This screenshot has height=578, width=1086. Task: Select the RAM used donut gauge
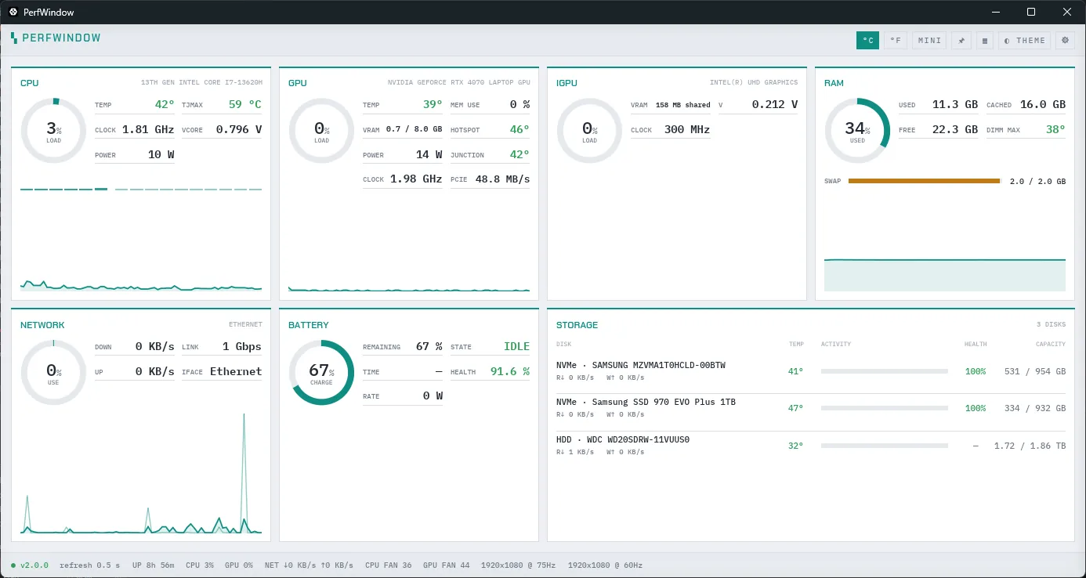click(857, 130)
